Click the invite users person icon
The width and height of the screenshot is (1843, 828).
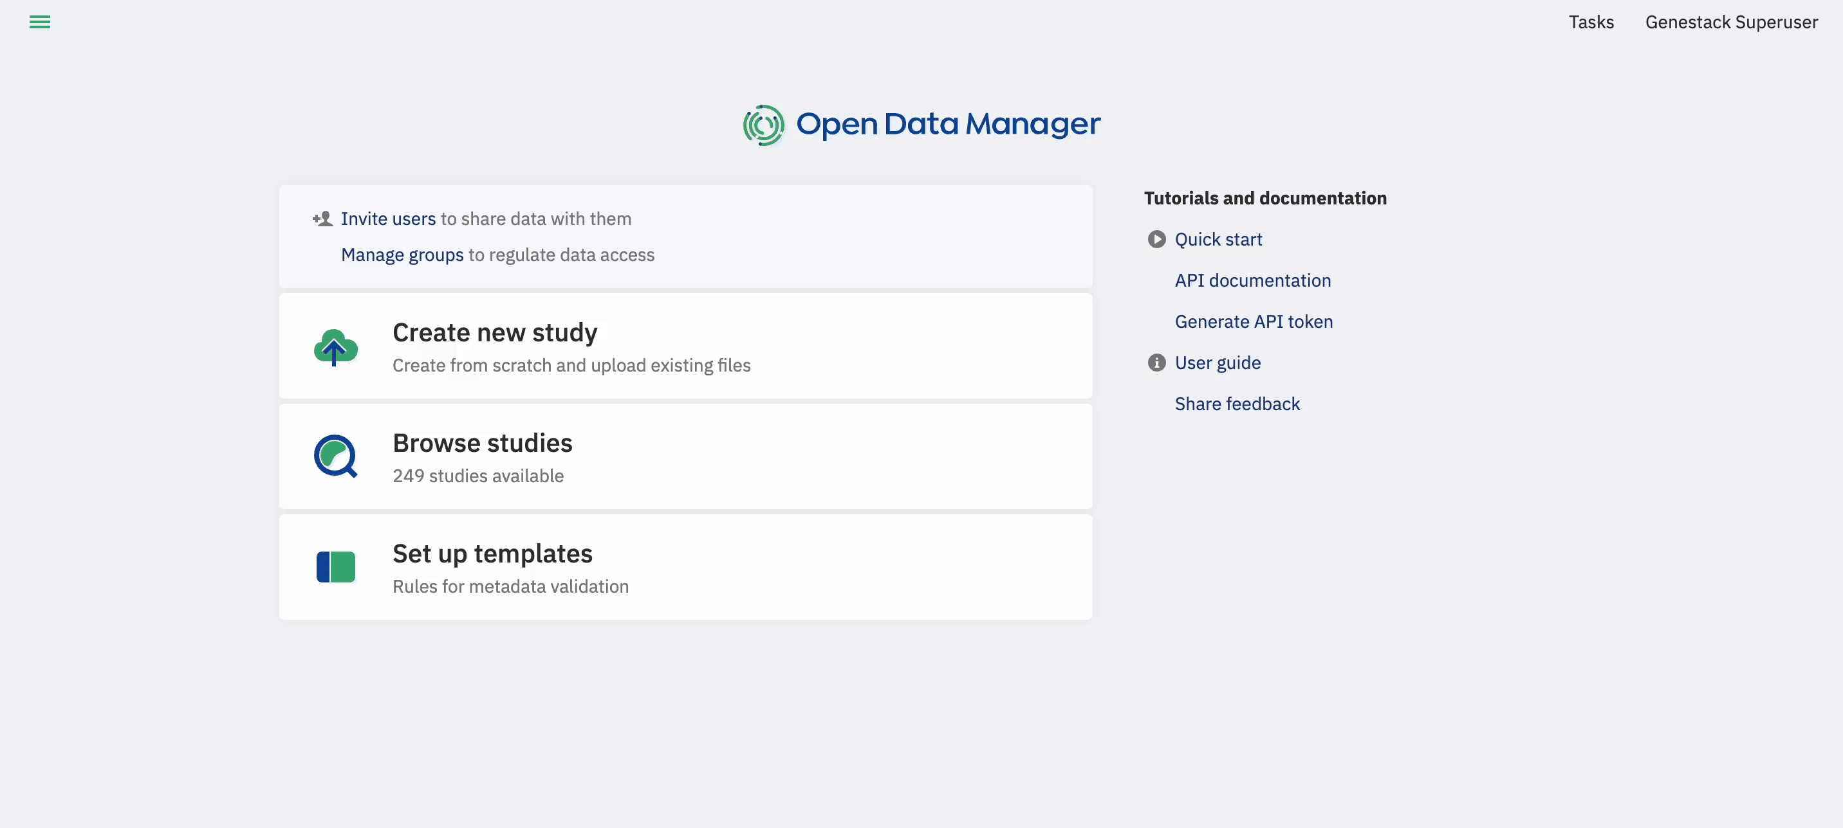tap(322, 219)
